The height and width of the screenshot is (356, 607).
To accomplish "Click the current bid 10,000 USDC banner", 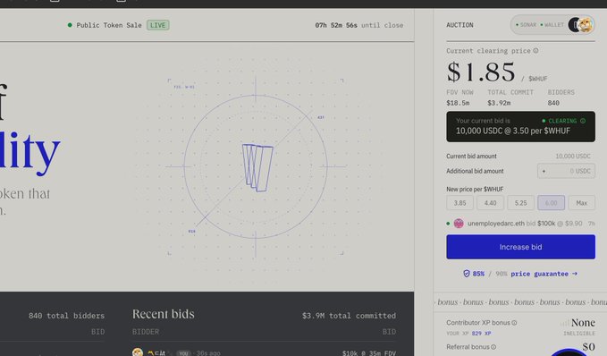I will (520, 127).
